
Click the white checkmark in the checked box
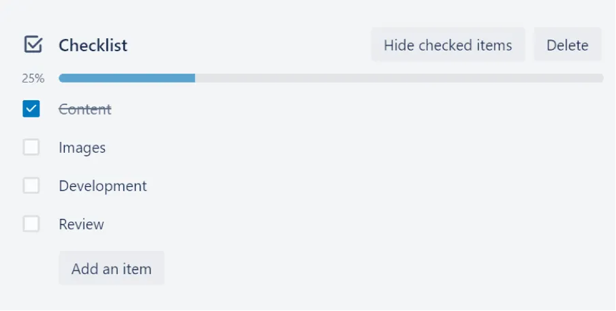[x=31, y=109]
